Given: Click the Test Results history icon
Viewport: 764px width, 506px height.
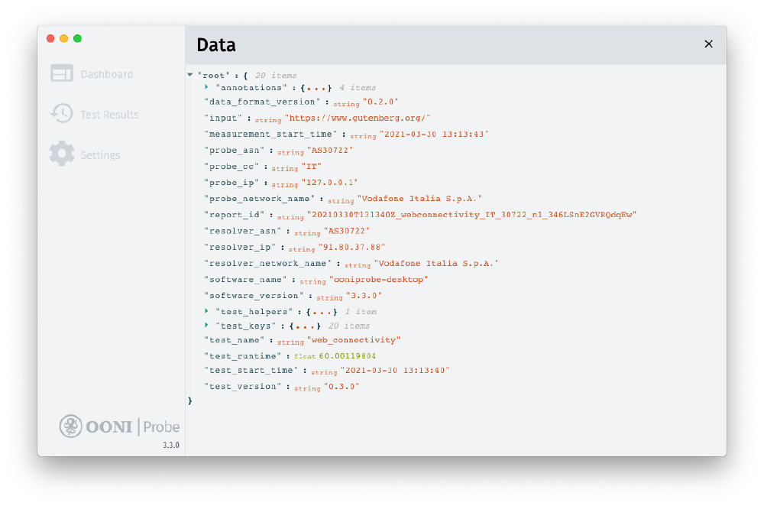Looking at the screenshot, I should tap(62, 114).
